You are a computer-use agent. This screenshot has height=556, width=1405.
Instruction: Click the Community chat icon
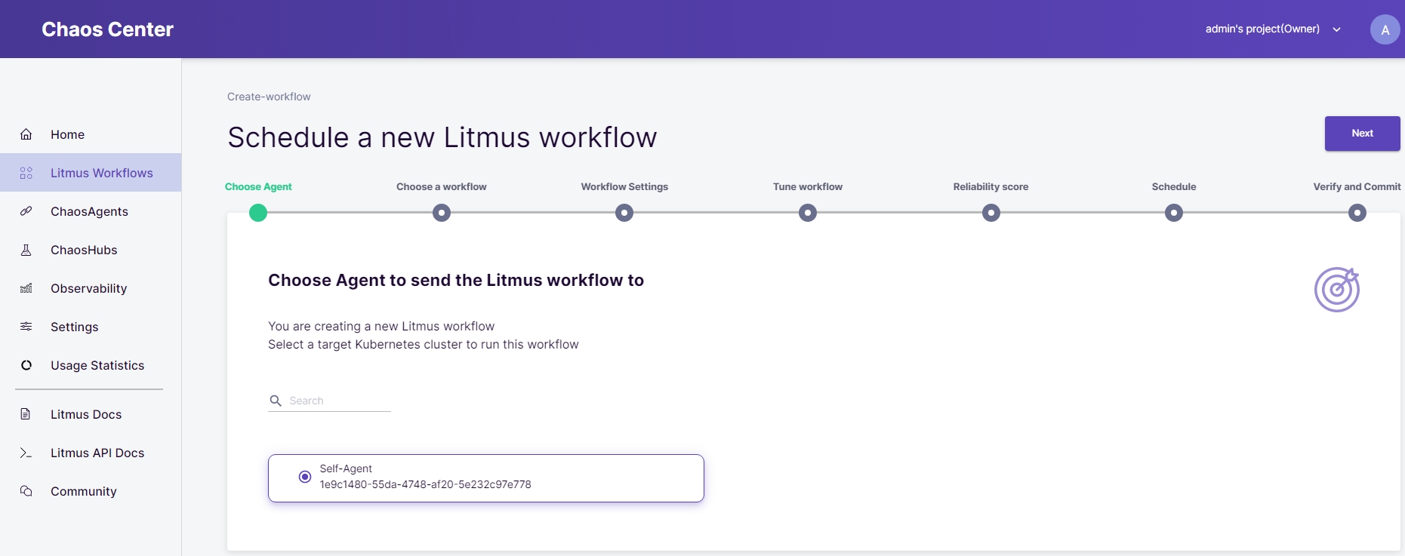point(26,491)
